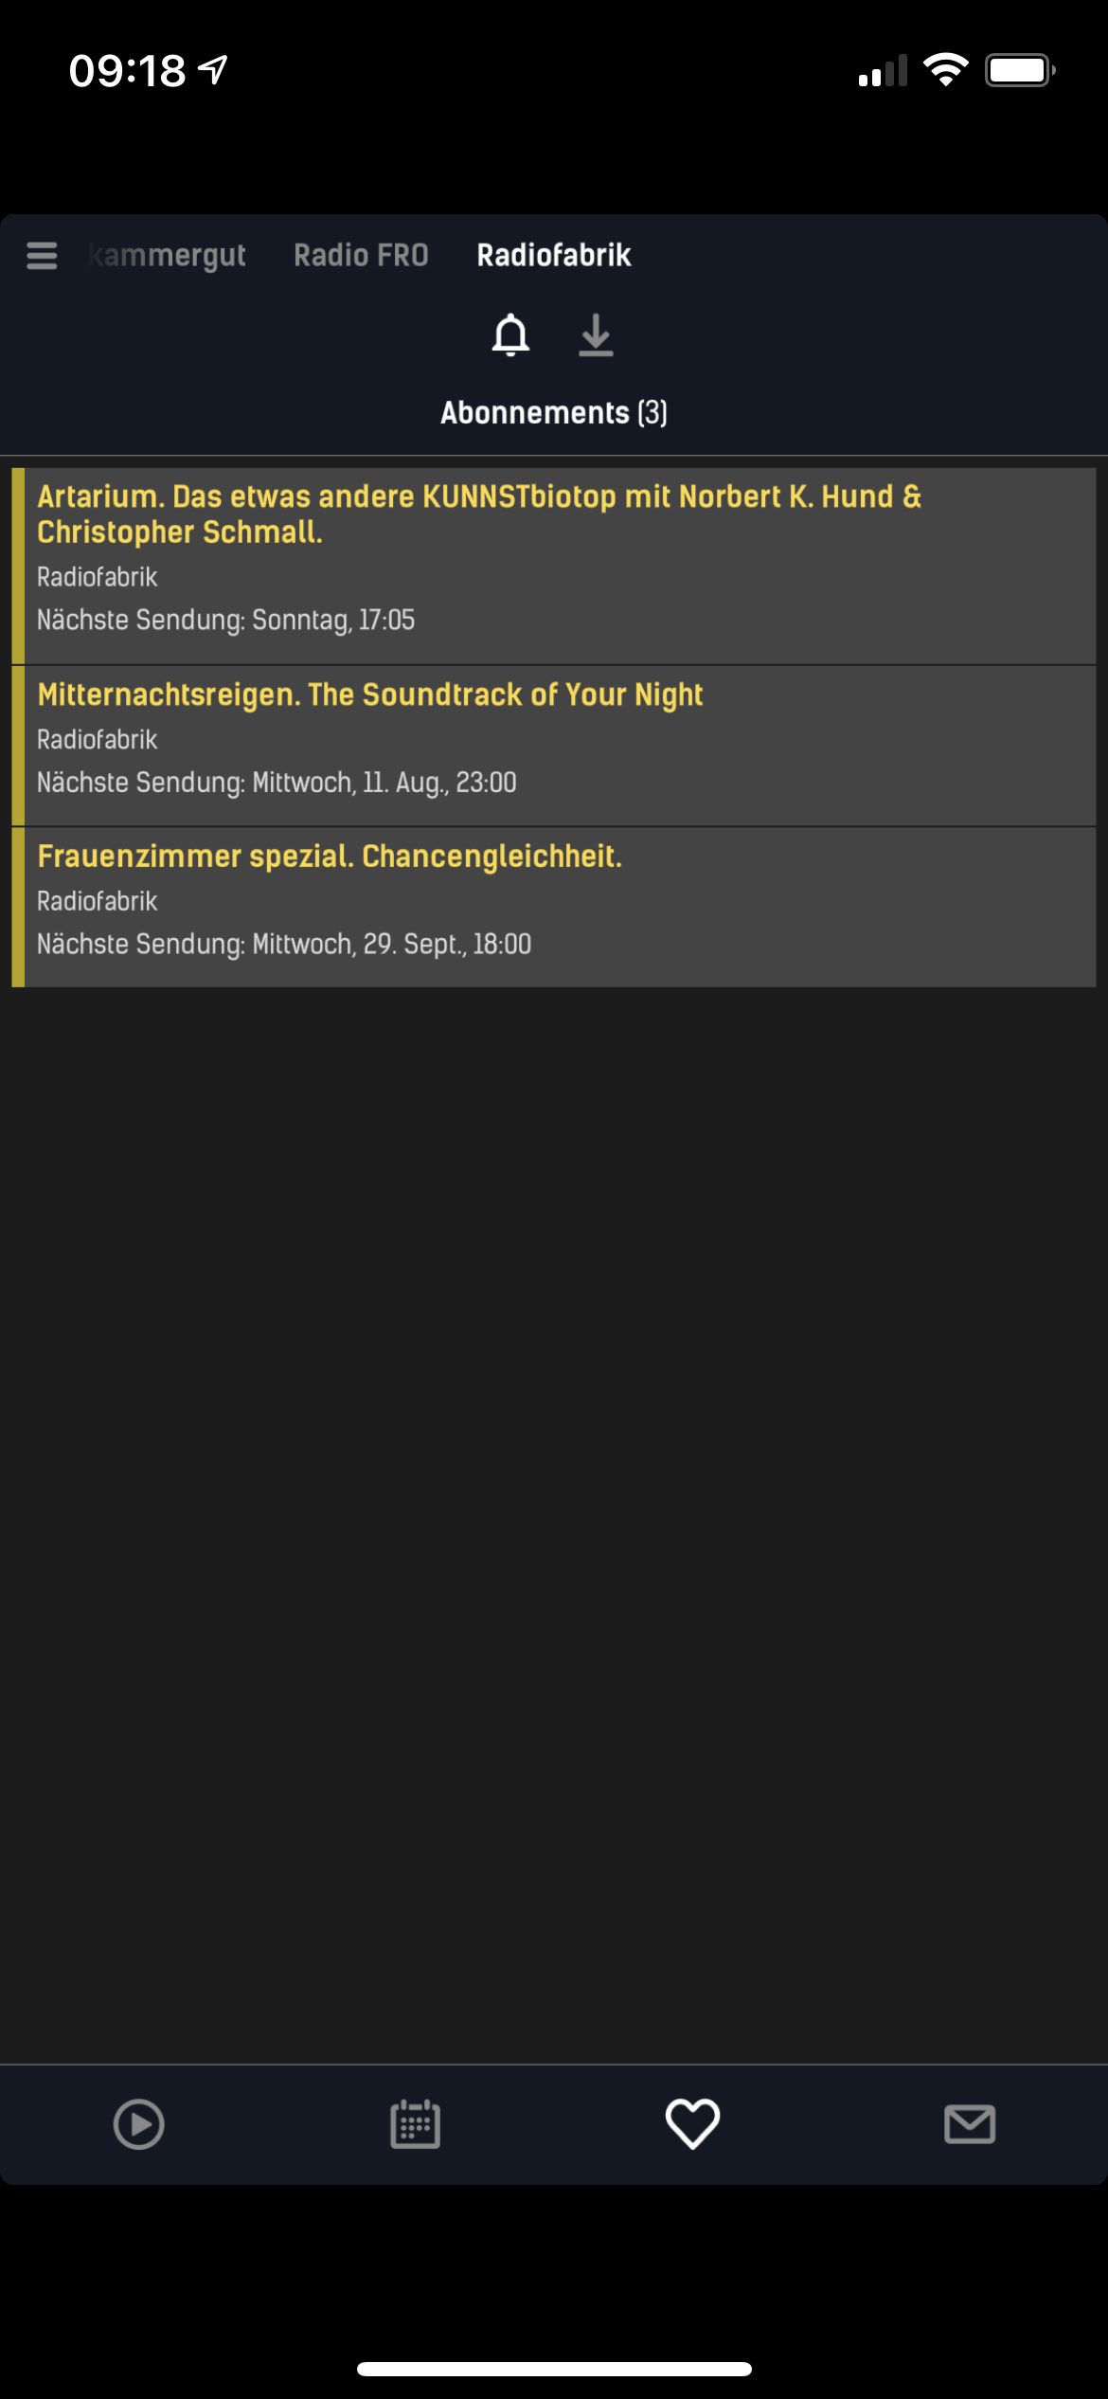Open the program calendar icon

[415, 2124]
